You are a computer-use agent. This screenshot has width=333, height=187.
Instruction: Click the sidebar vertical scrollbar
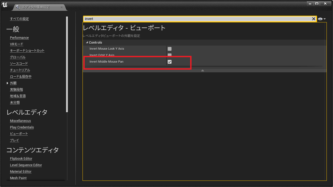(x=67, y=64)
